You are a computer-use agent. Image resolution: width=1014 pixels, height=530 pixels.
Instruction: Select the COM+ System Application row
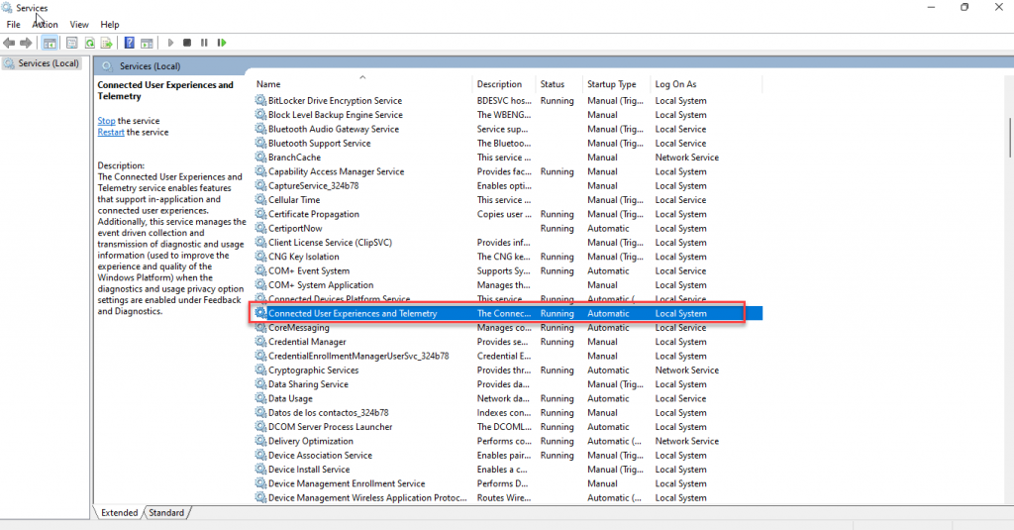click(508, 285)
